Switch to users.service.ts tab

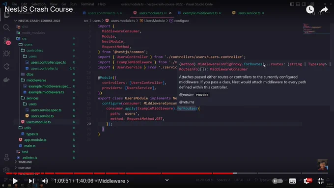[x=249, y=13]
